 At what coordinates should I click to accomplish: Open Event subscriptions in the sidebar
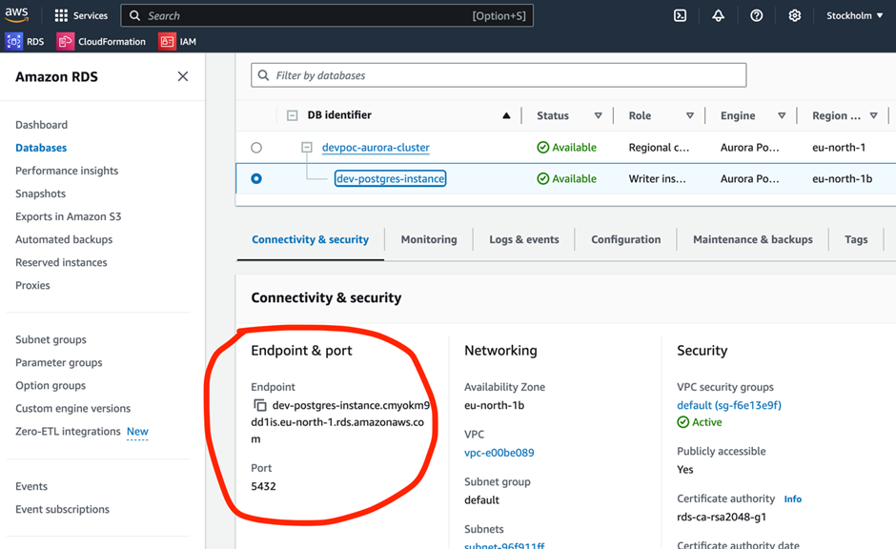(x=62, y=509)
